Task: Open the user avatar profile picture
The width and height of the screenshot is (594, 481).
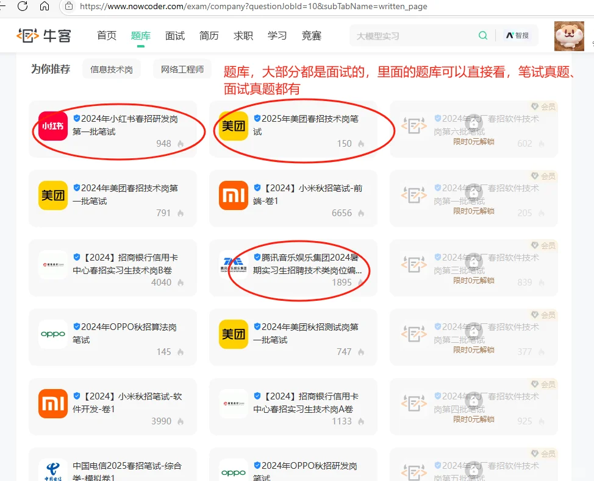Action: tap(569, 37)
